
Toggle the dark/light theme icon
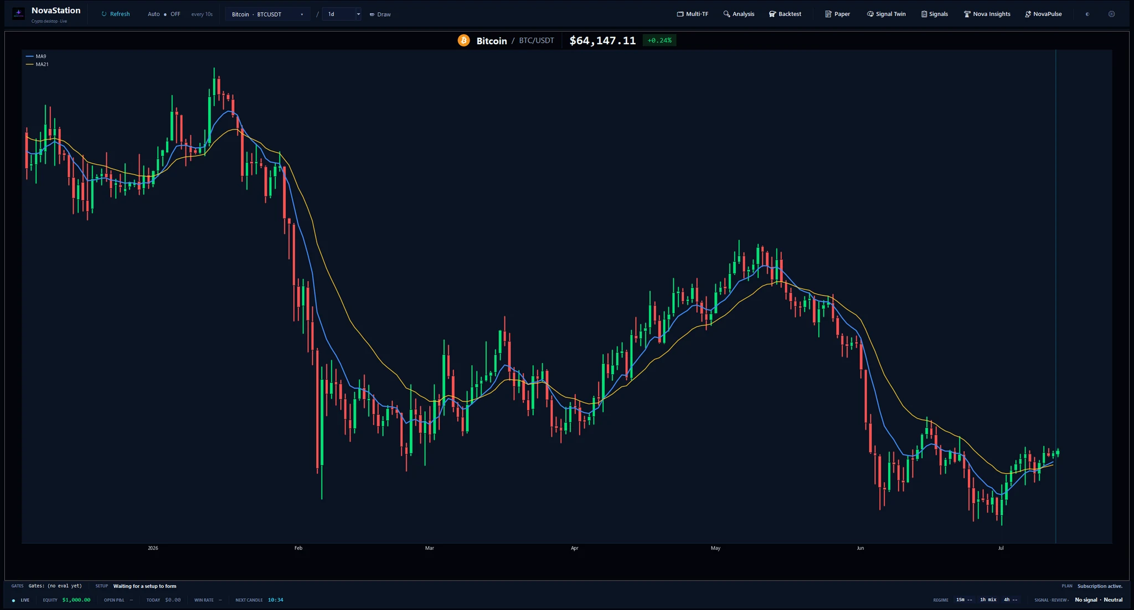point(1087,14)
